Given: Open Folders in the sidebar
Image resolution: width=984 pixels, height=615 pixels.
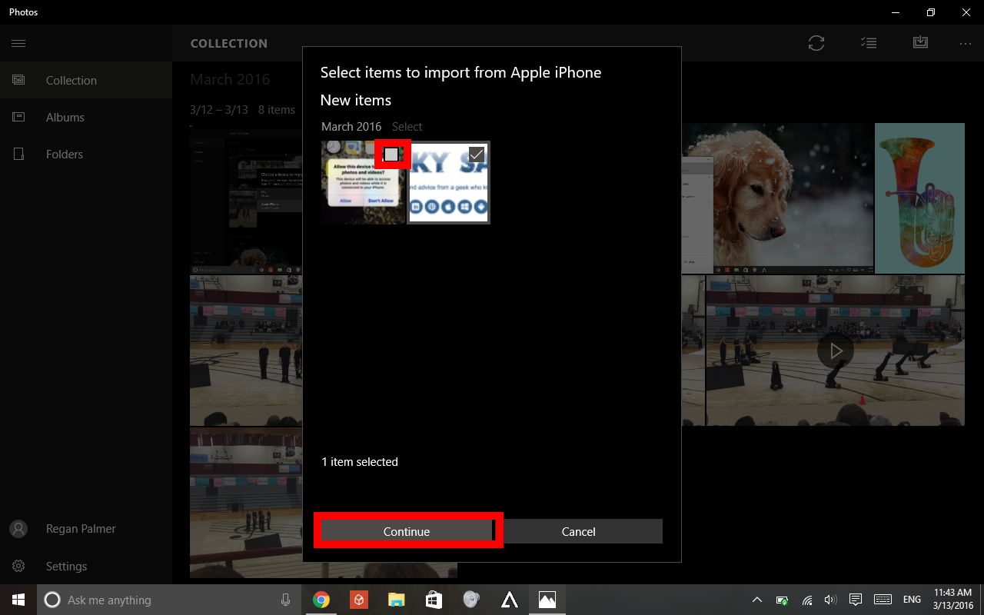Looking at the screenshot, I should coord(86,154).
